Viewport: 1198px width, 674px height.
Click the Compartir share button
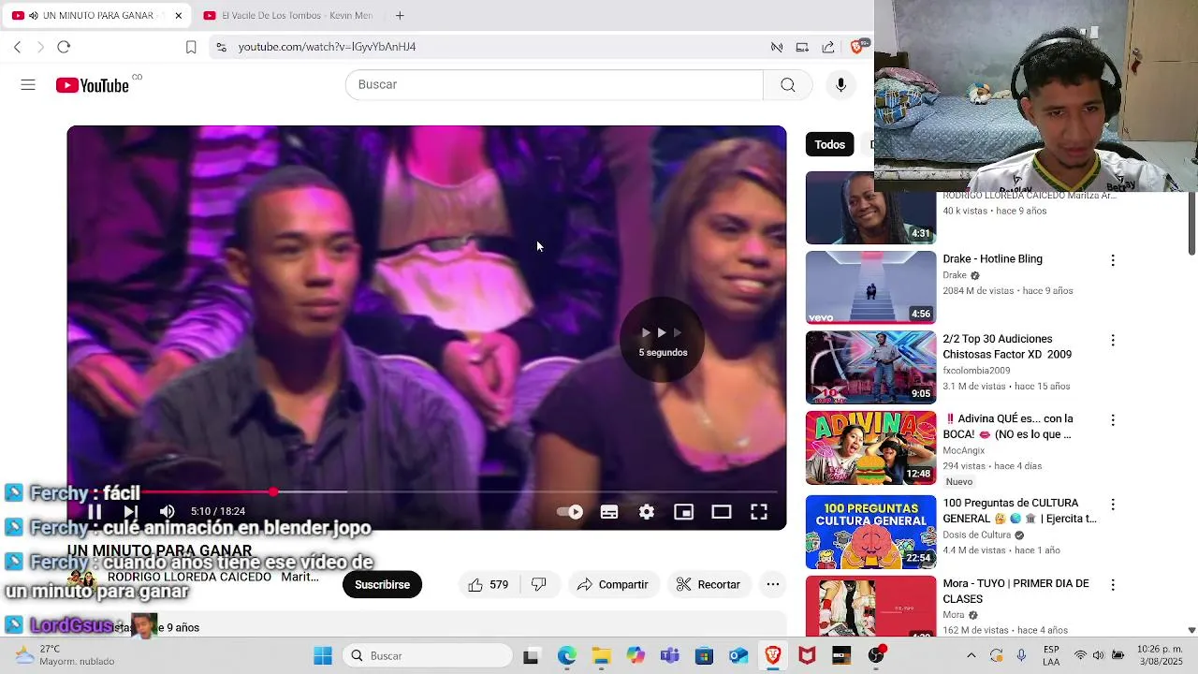tap(612, 585)
